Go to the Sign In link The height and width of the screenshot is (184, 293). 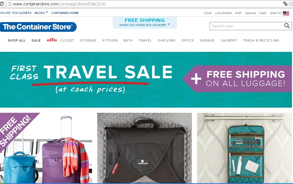[250, 13]
